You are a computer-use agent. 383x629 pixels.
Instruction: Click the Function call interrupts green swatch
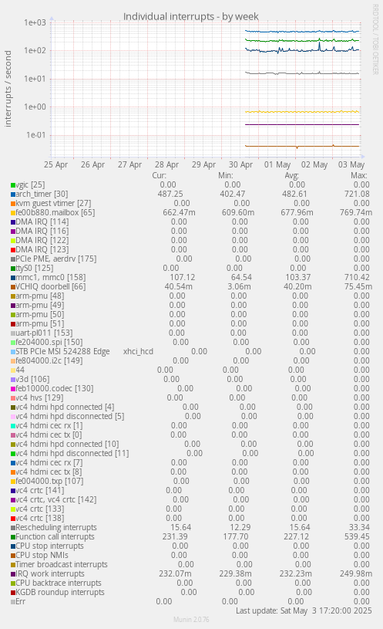click(13, 536)
